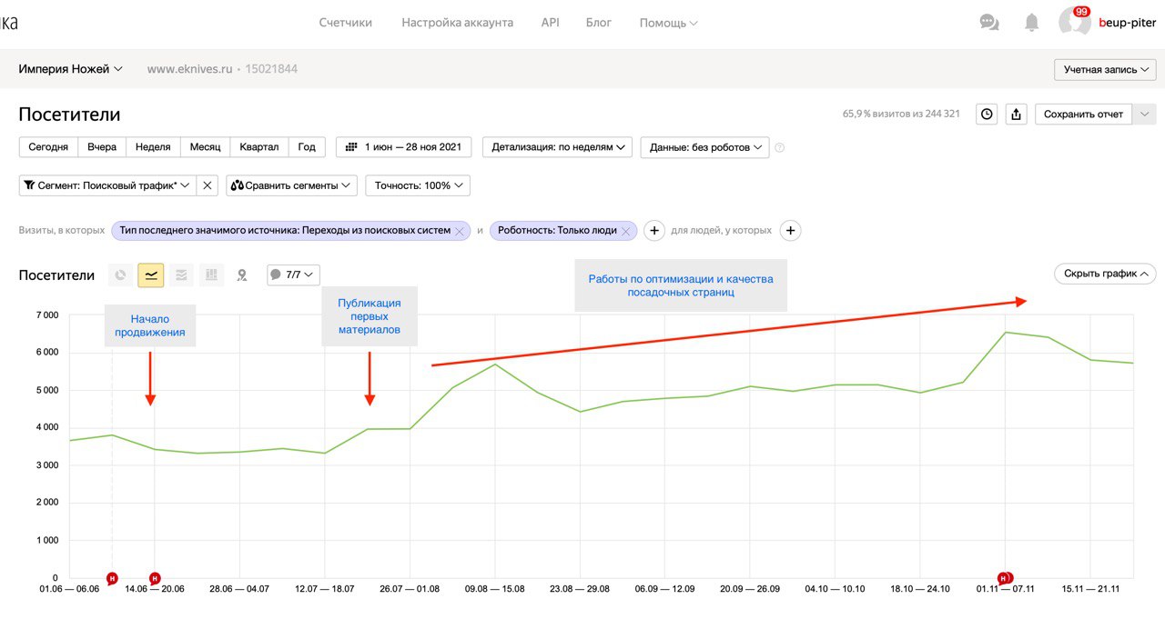The width and height of the screenshot is (1165, 619).
Task: Open the 7/7 annotations dropdown
Action: click(x=293, y=275)
